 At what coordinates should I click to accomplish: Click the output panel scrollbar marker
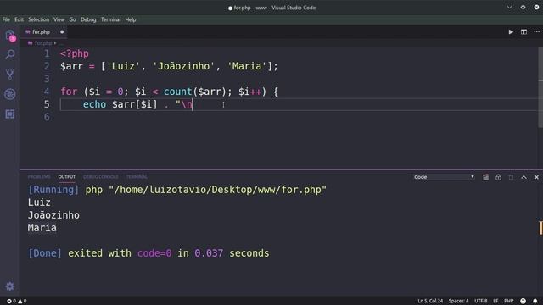pos(541,228)
